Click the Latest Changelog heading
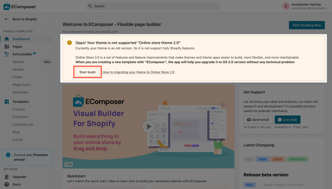The image size is (332, 189). coord(259,145)
